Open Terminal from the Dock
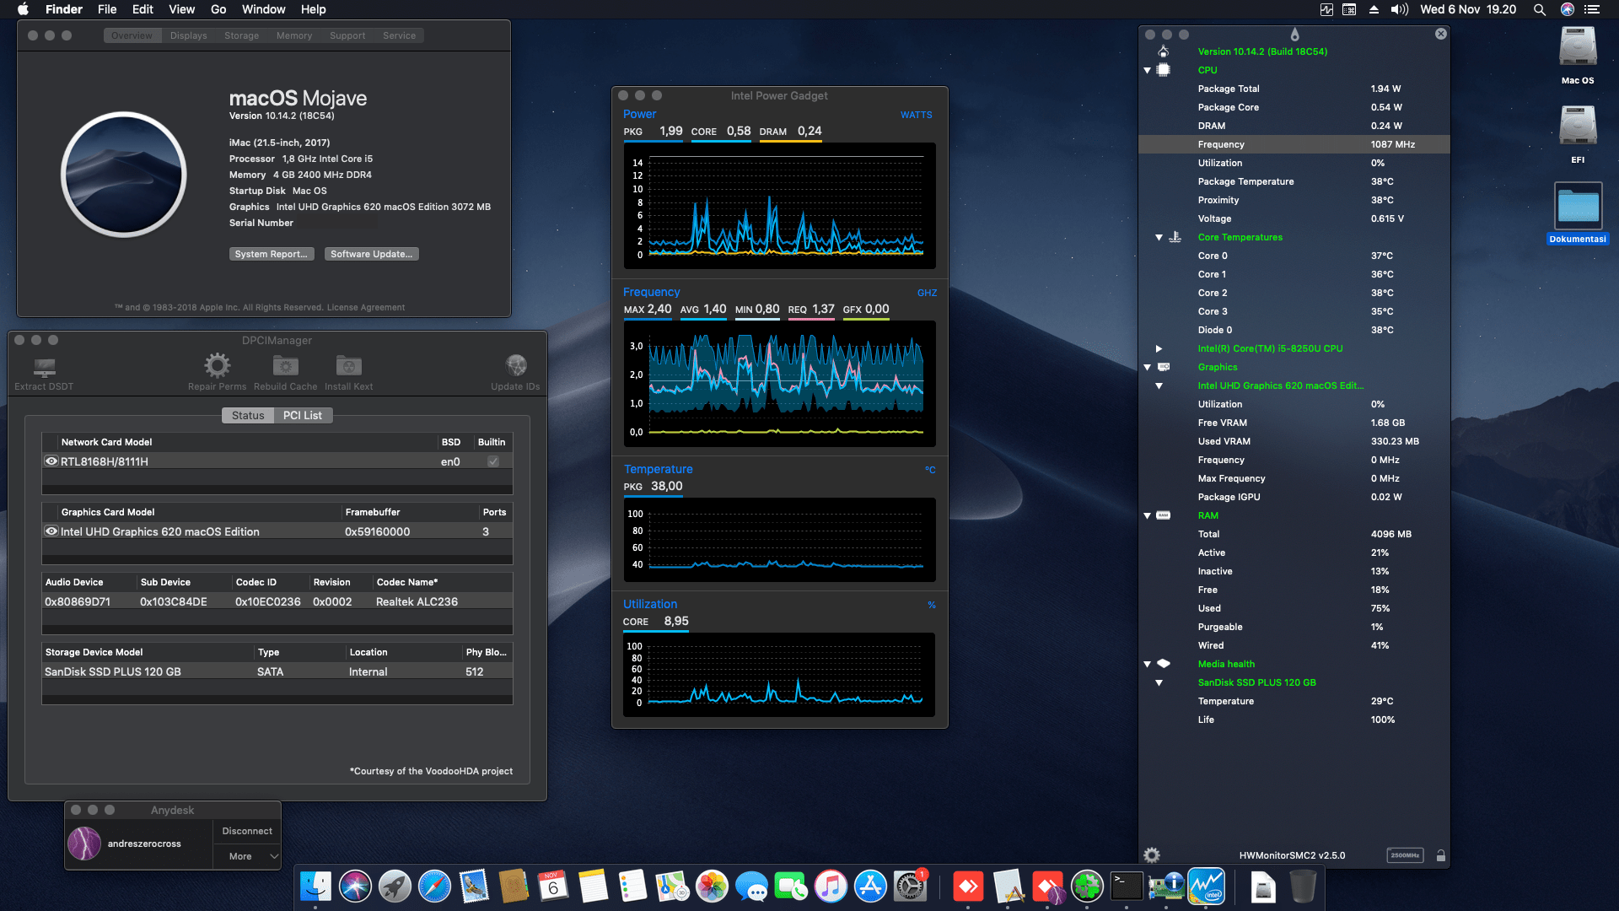Screen dimensions: 1619x911 pos(1127,887)
